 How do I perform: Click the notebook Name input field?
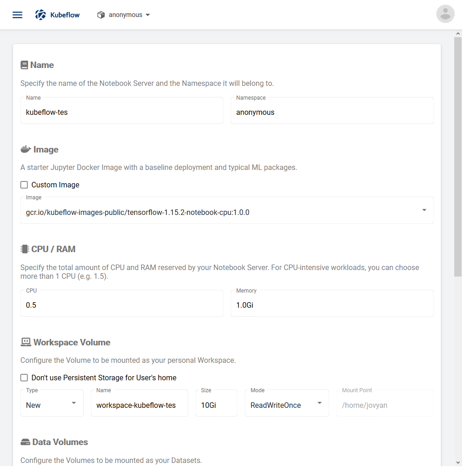tap(122, 113)
